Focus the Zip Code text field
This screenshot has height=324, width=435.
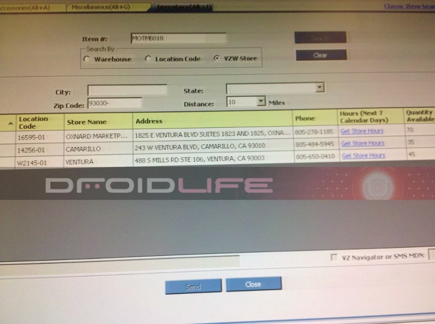115,103
